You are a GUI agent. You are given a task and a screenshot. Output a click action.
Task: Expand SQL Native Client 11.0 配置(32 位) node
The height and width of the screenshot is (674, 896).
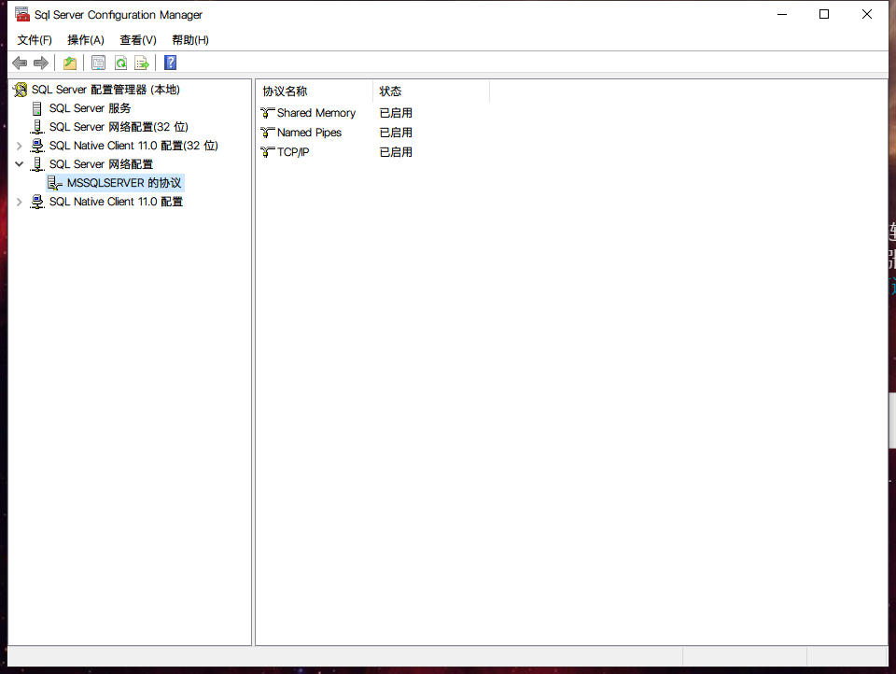click(x=19, y=146)
